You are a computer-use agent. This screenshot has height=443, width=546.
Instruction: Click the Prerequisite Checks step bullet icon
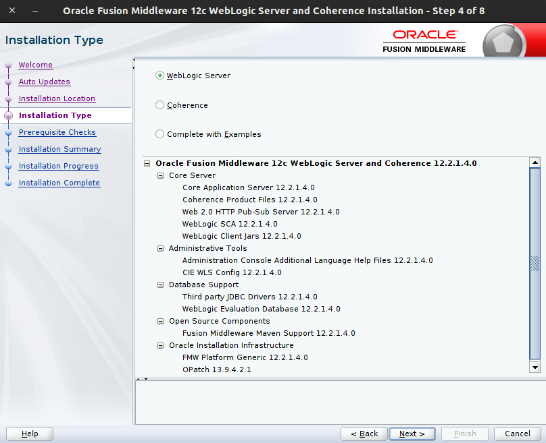(x=8, y=132)
